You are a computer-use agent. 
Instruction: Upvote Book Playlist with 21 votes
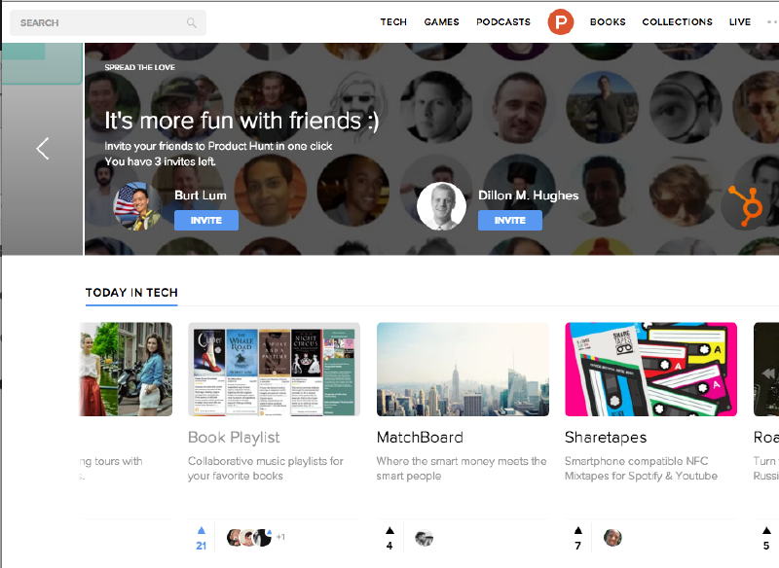coord(202,531)
